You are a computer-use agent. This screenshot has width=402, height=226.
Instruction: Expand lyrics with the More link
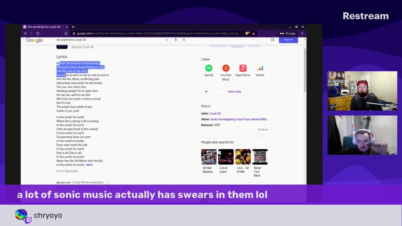tap(90, 165)
